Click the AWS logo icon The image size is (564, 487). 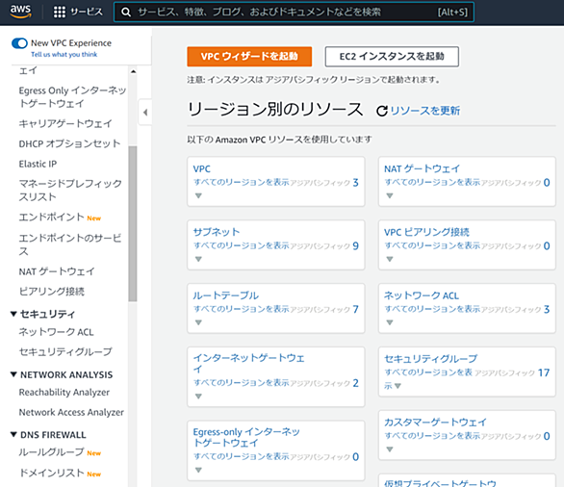[20, 12]
